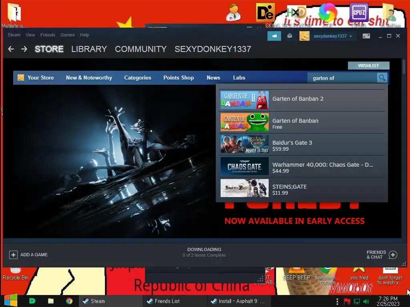The height and width of the screenshot is (307, 410).
Task: Open the Points Shop link
Action: click(179, 78)
